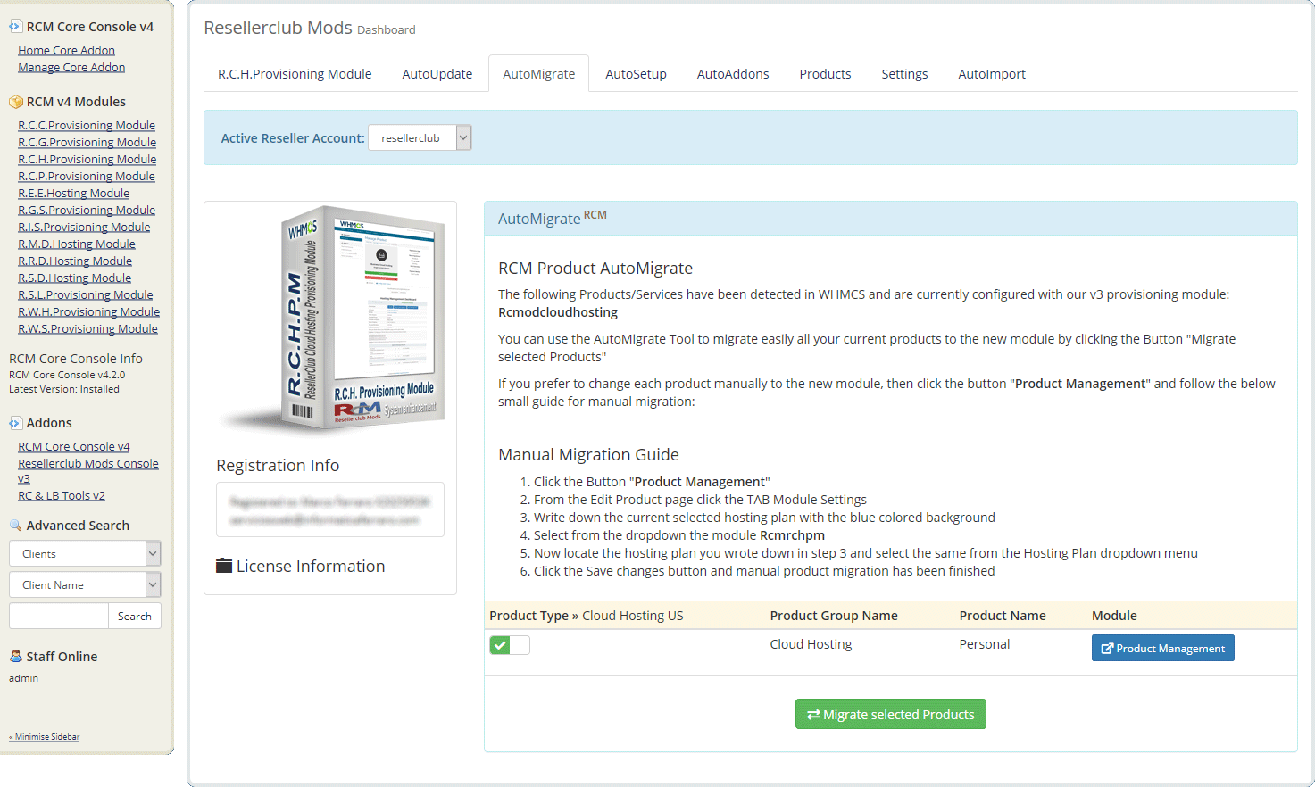Click the RCM Core Console v4 header icon

click(15, 27)
